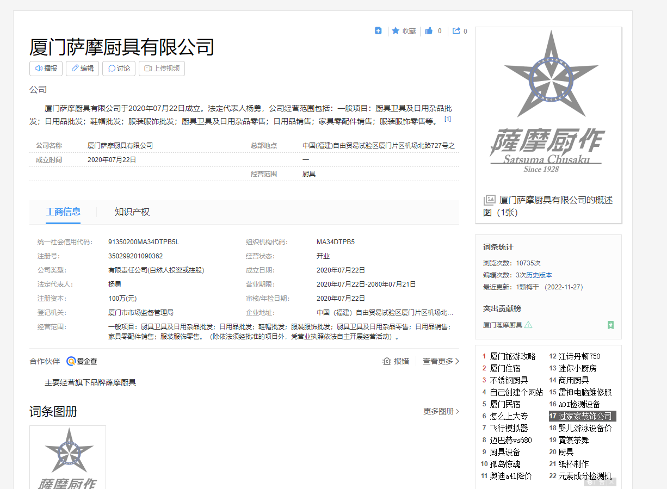Star this entry via the 收藏 icon

[396, 30]
